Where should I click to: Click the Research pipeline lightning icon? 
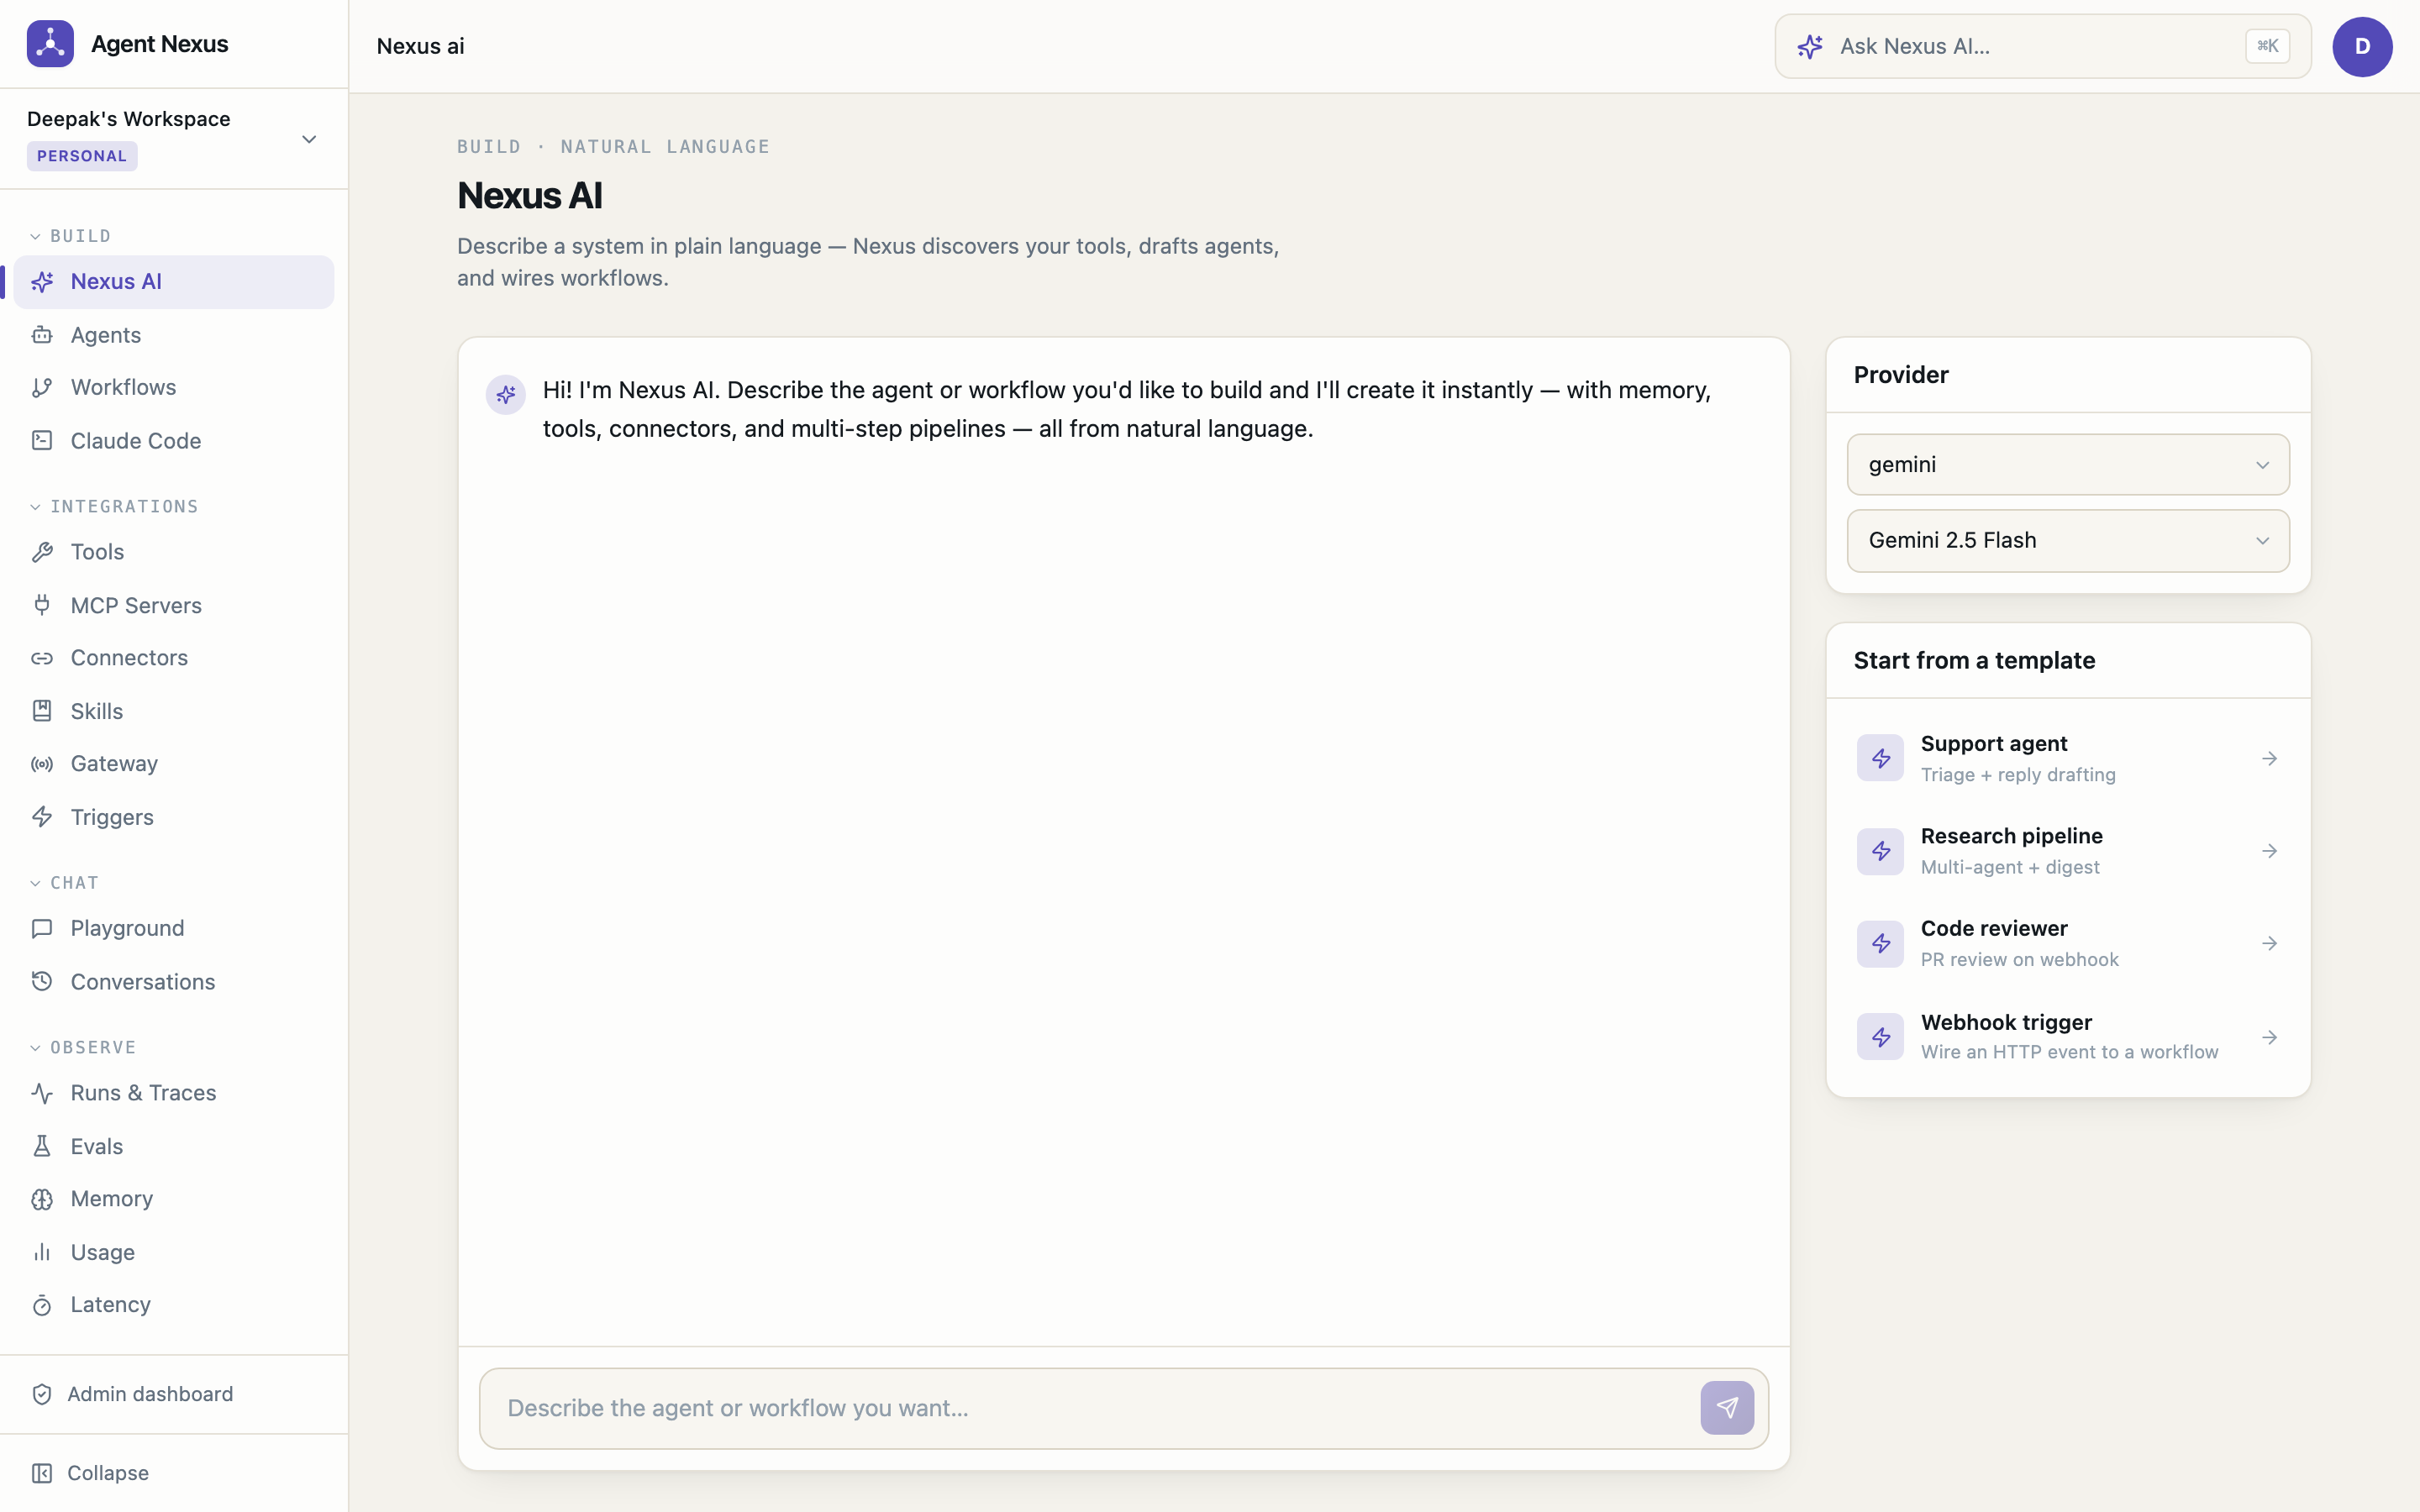(x=1880, y=851)
